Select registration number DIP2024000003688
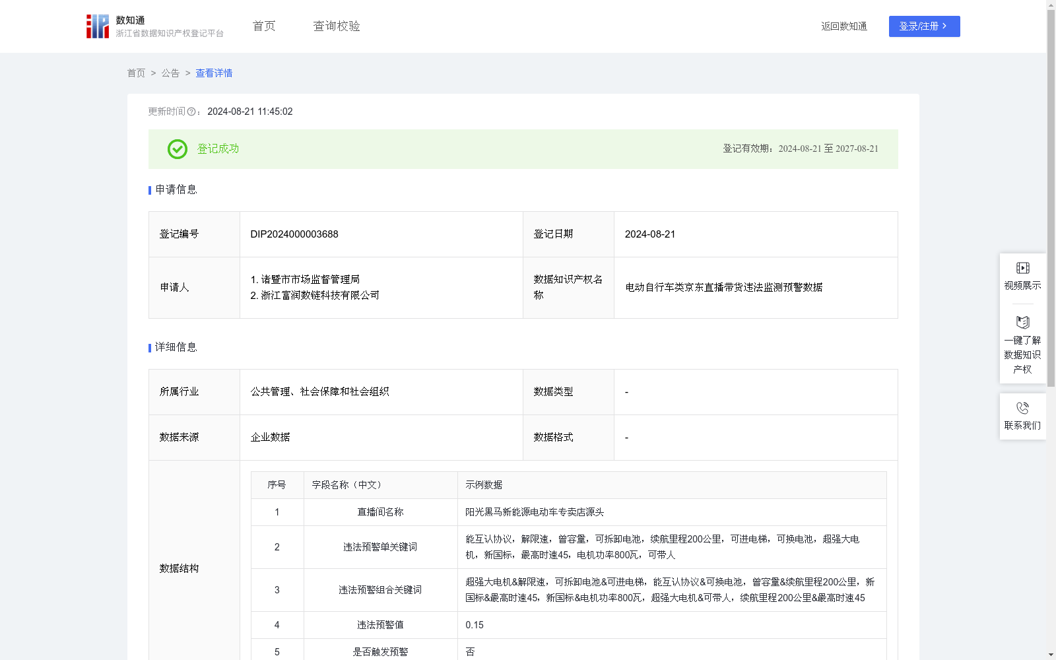Screen dimensions: 1056x660 294,234
